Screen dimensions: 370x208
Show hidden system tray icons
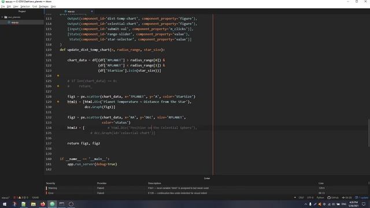(x=306, y=204)
